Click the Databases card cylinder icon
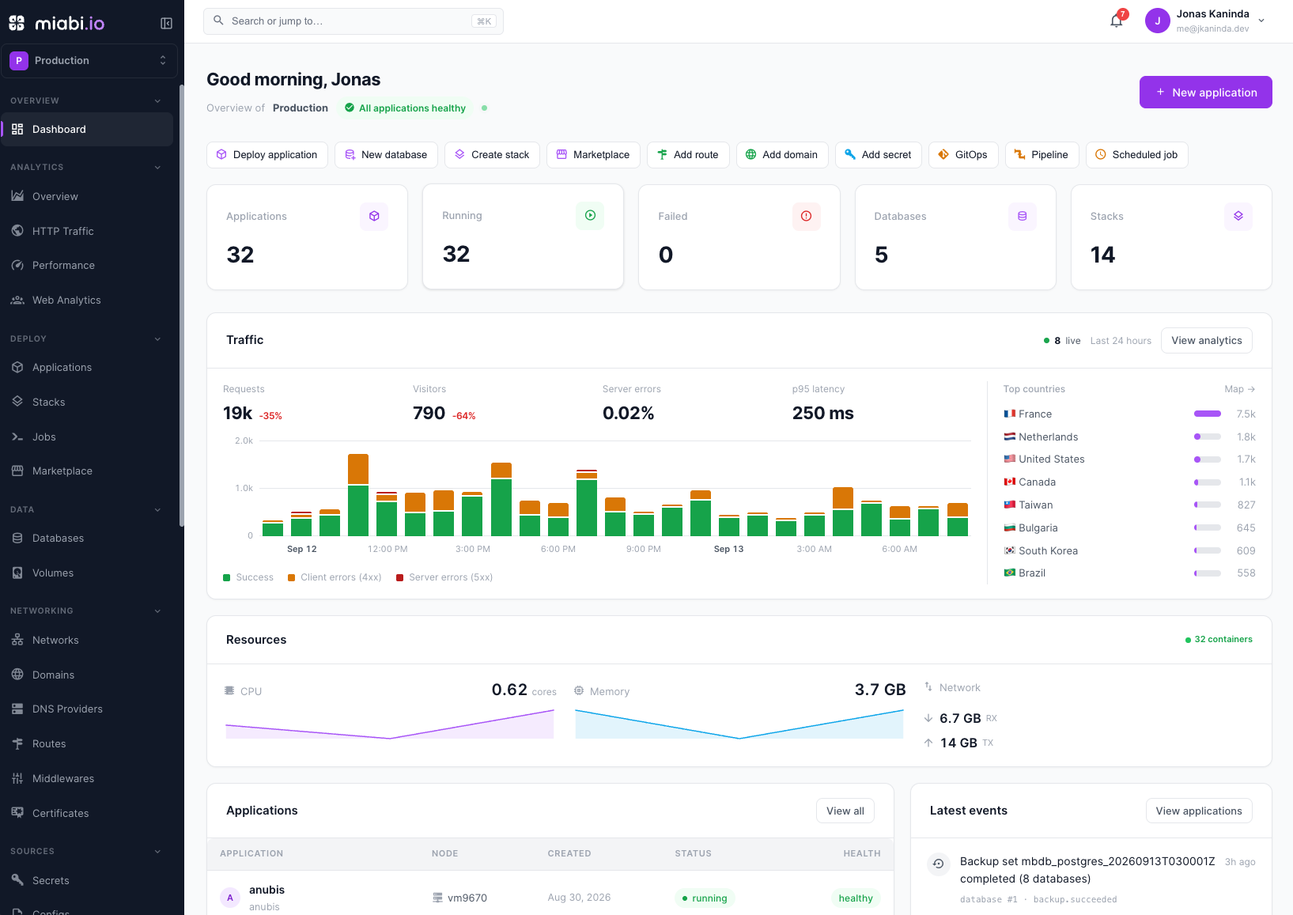The width and height of the screenshot is (1293, 915). click(x=1023, y=216)
